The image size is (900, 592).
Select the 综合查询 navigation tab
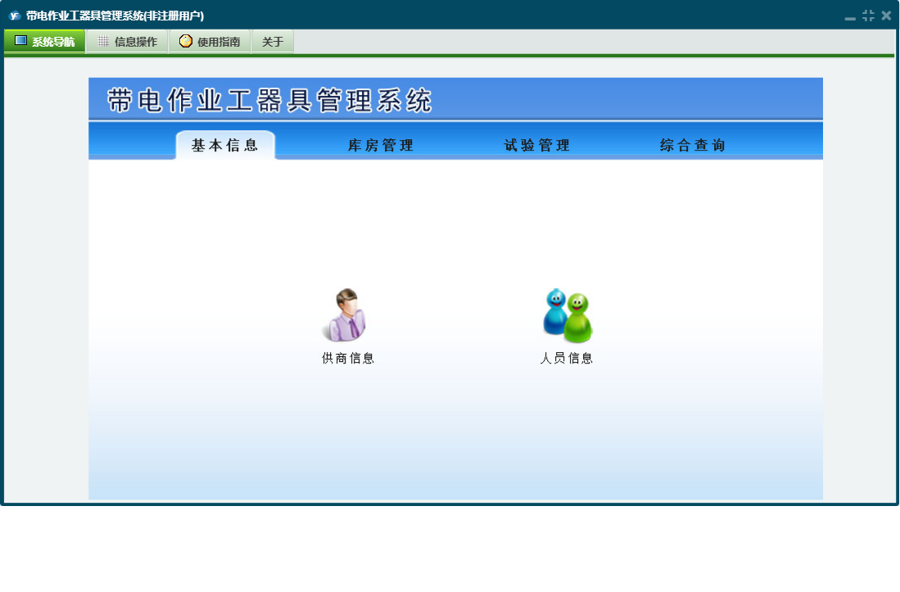coord(692,145)
